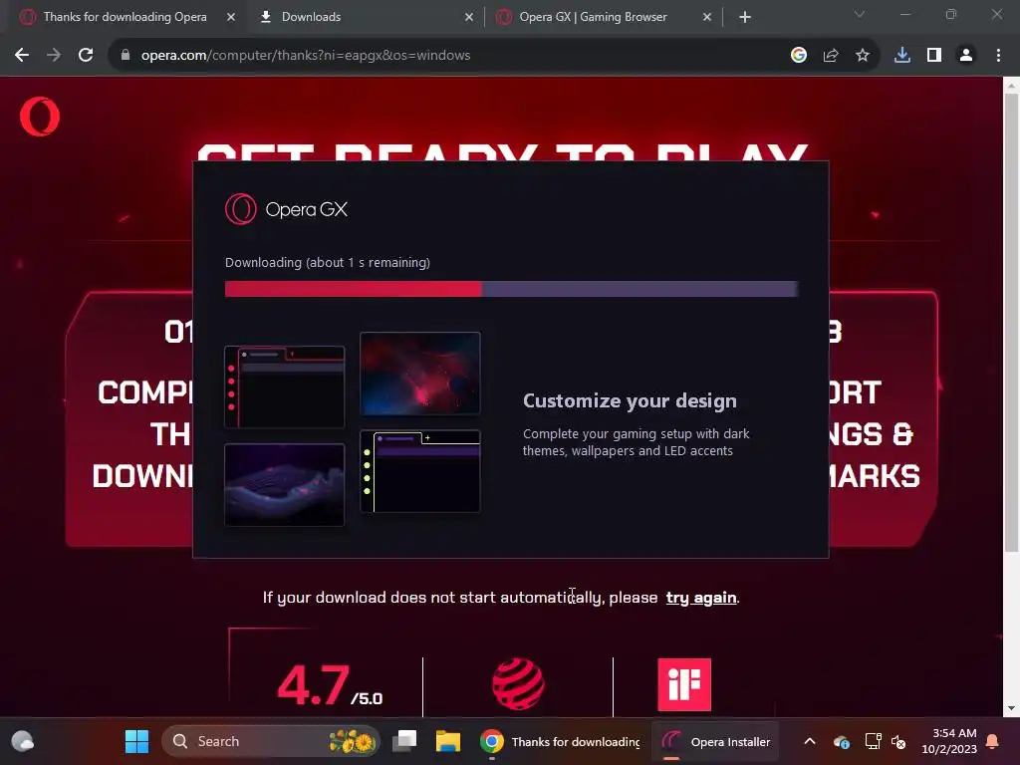The height and width of the screenshot is (765, 1020).
Task: Select the purple-yellow theme thumbnail
Action: (420, 471)
